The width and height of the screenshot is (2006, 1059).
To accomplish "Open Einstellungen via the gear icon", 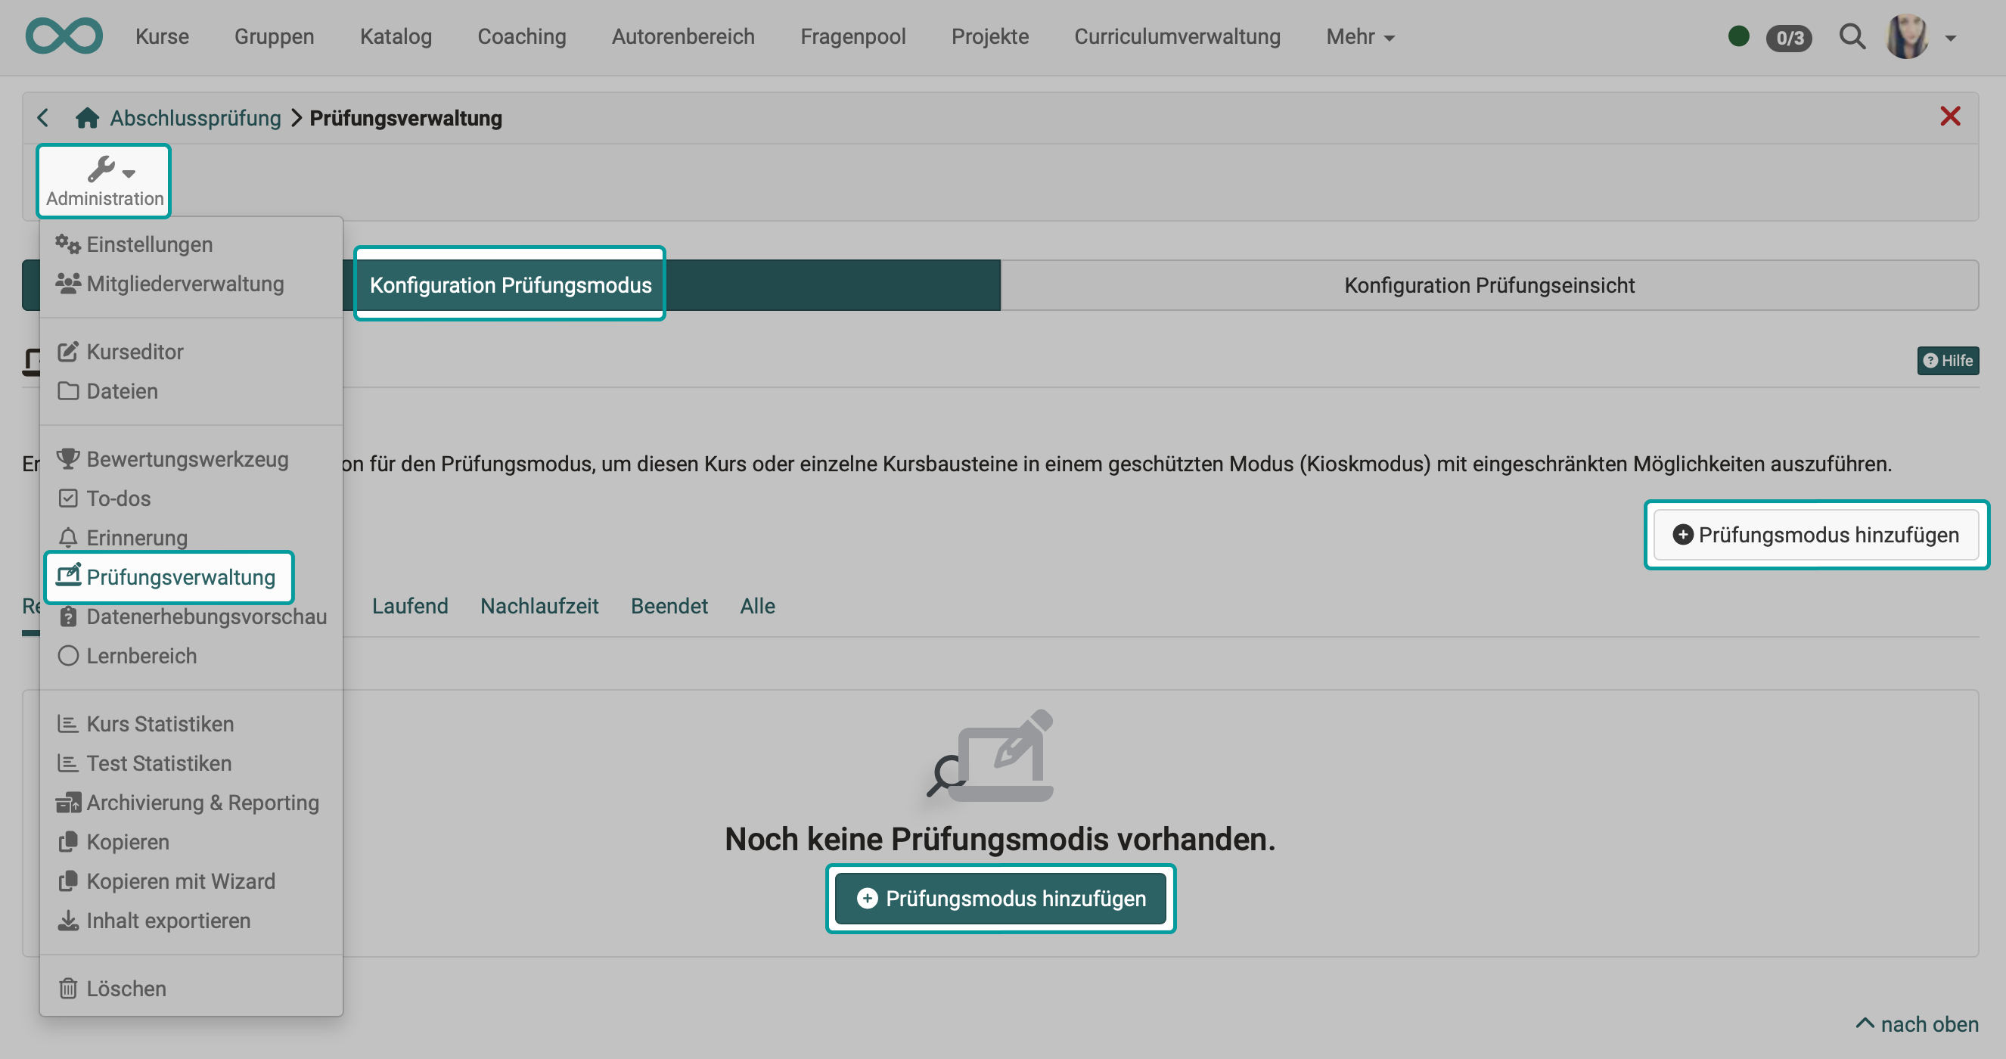I will 68,244.
